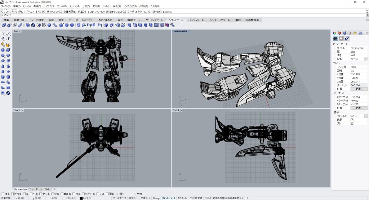
Task: Click the camera icon in properties panel
Action: pyautogui.click(x=335, y=38)
